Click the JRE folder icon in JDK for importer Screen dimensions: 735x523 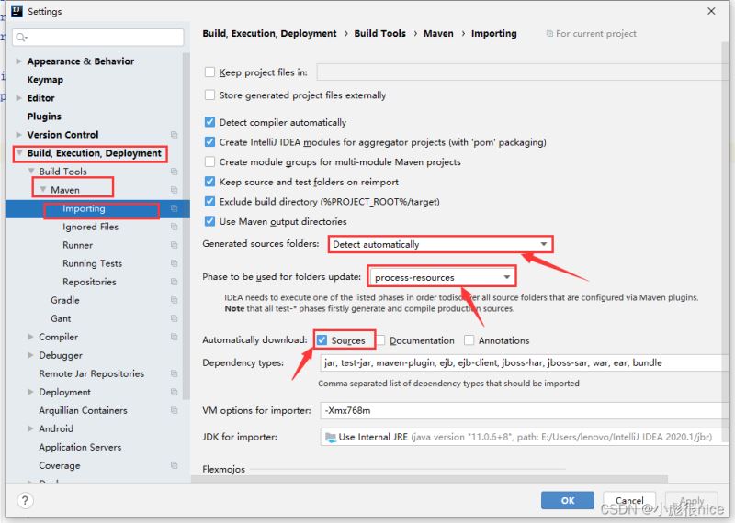click(x=331, y=438)
